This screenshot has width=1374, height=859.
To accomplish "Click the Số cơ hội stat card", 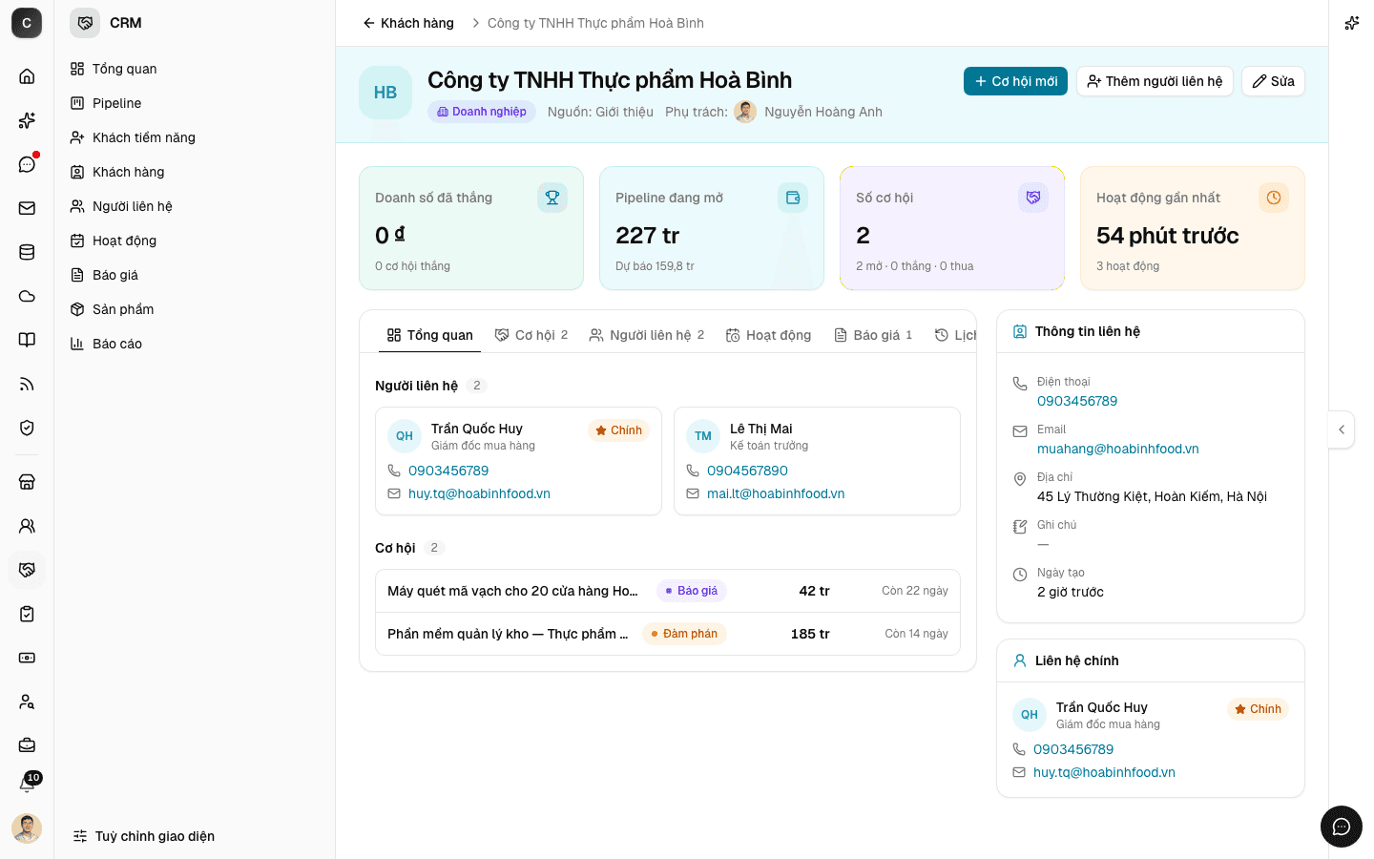I will tap(952, 228).
